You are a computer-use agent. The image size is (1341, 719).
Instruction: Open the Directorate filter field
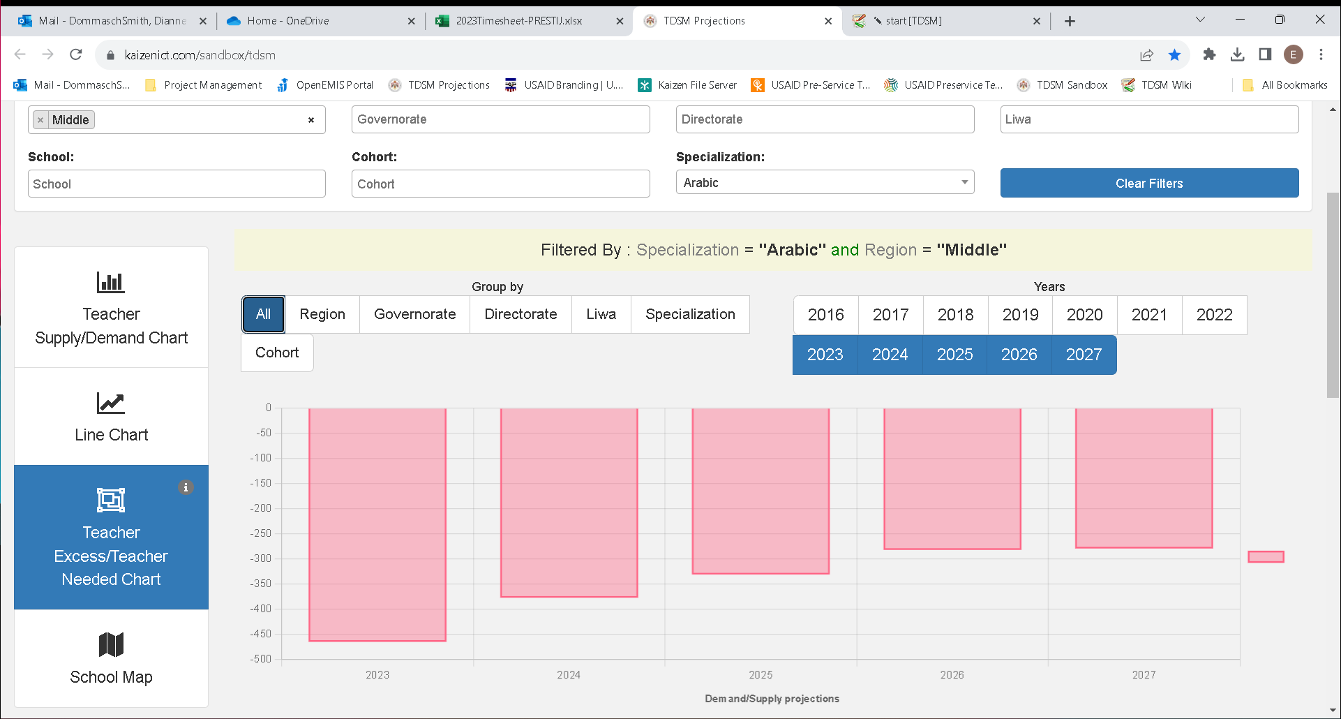pos(825,119)
